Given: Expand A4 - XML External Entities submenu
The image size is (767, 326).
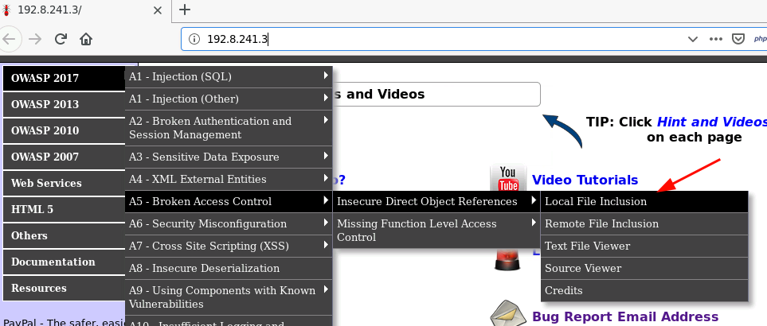Looking at the screenshot, I should pos(229,180).
